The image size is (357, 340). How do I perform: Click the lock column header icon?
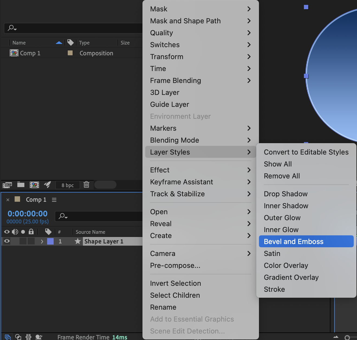tap(31, 232)
